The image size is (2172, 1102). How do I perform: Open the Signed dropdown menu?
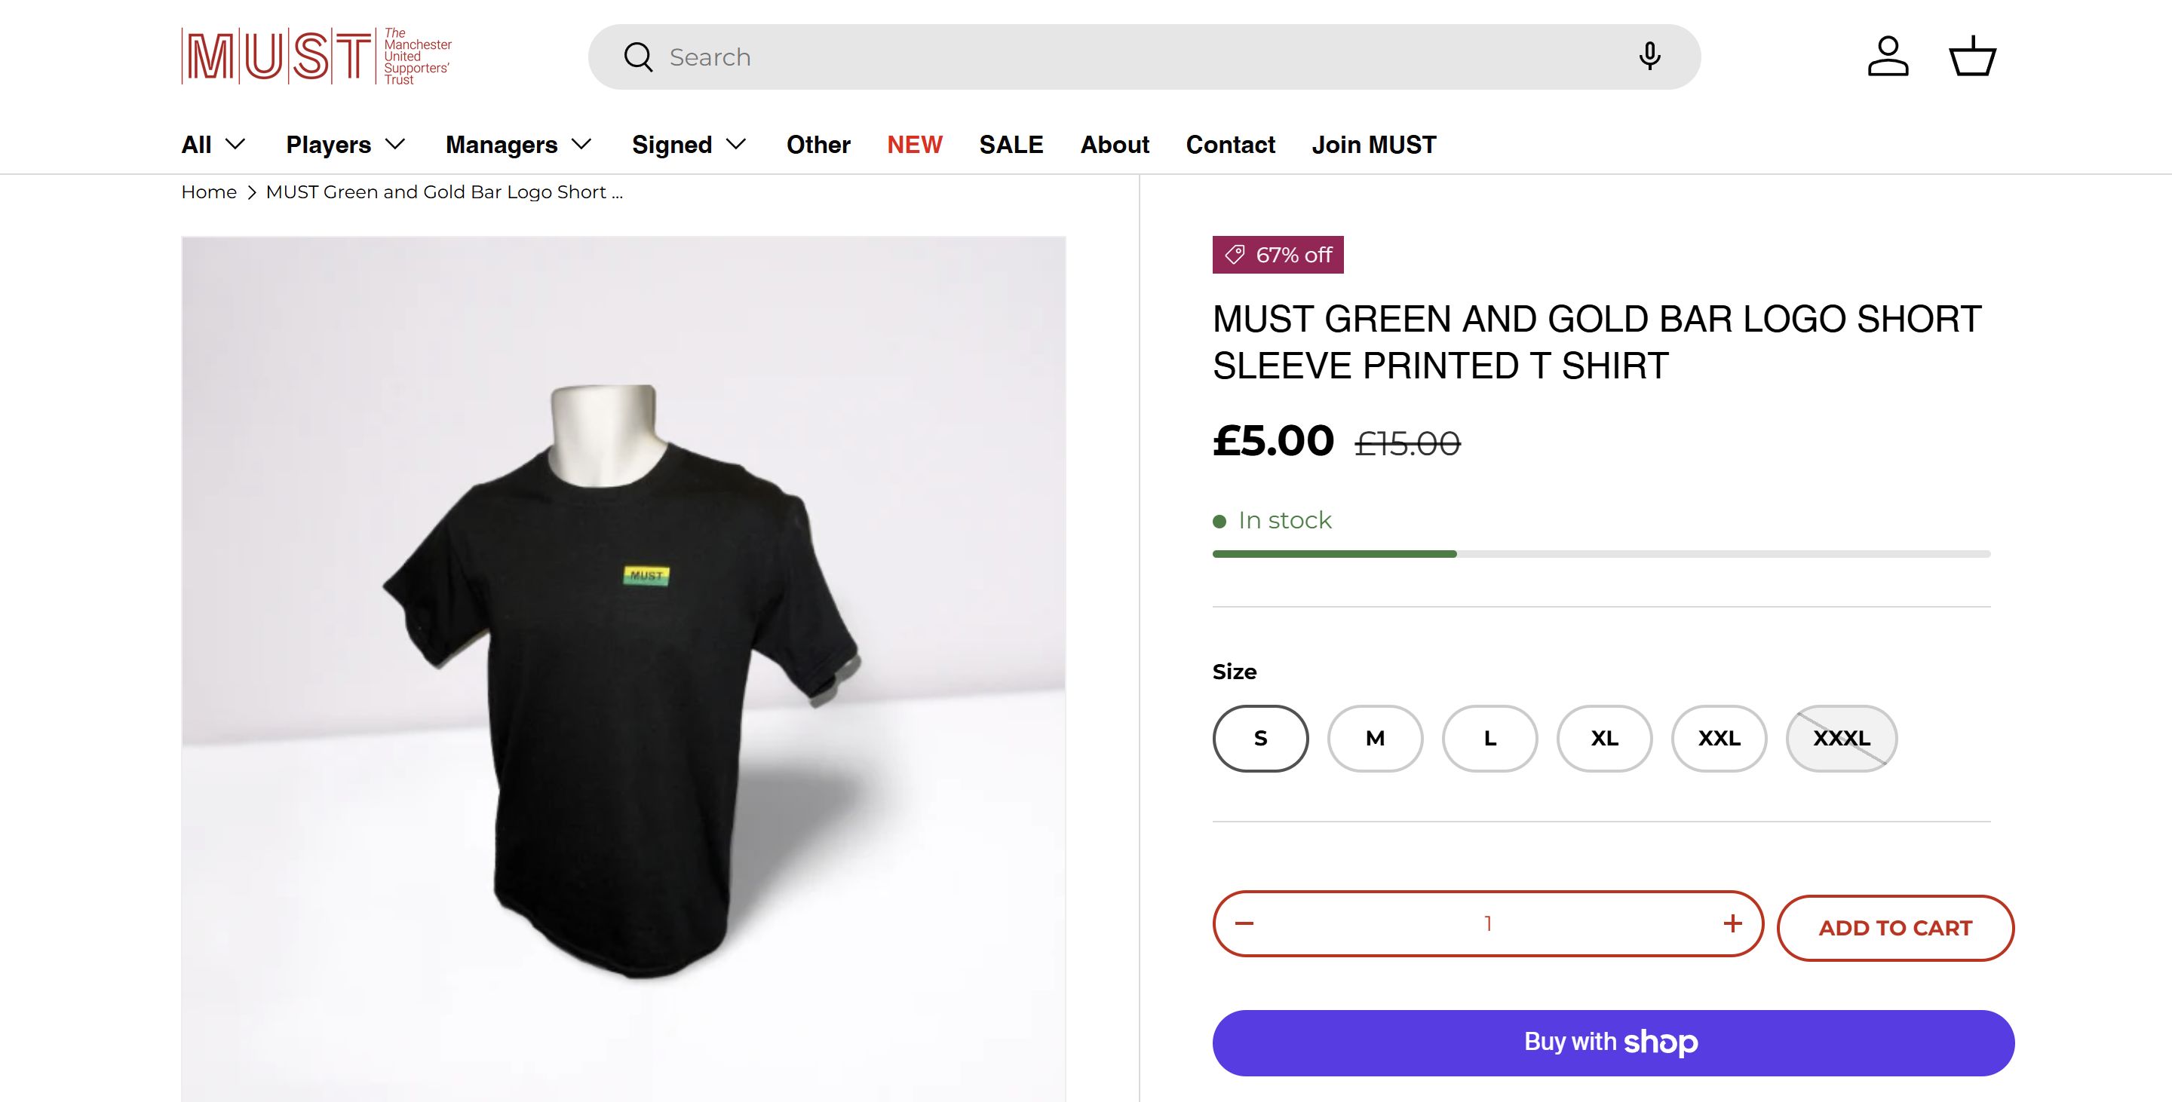689,145
